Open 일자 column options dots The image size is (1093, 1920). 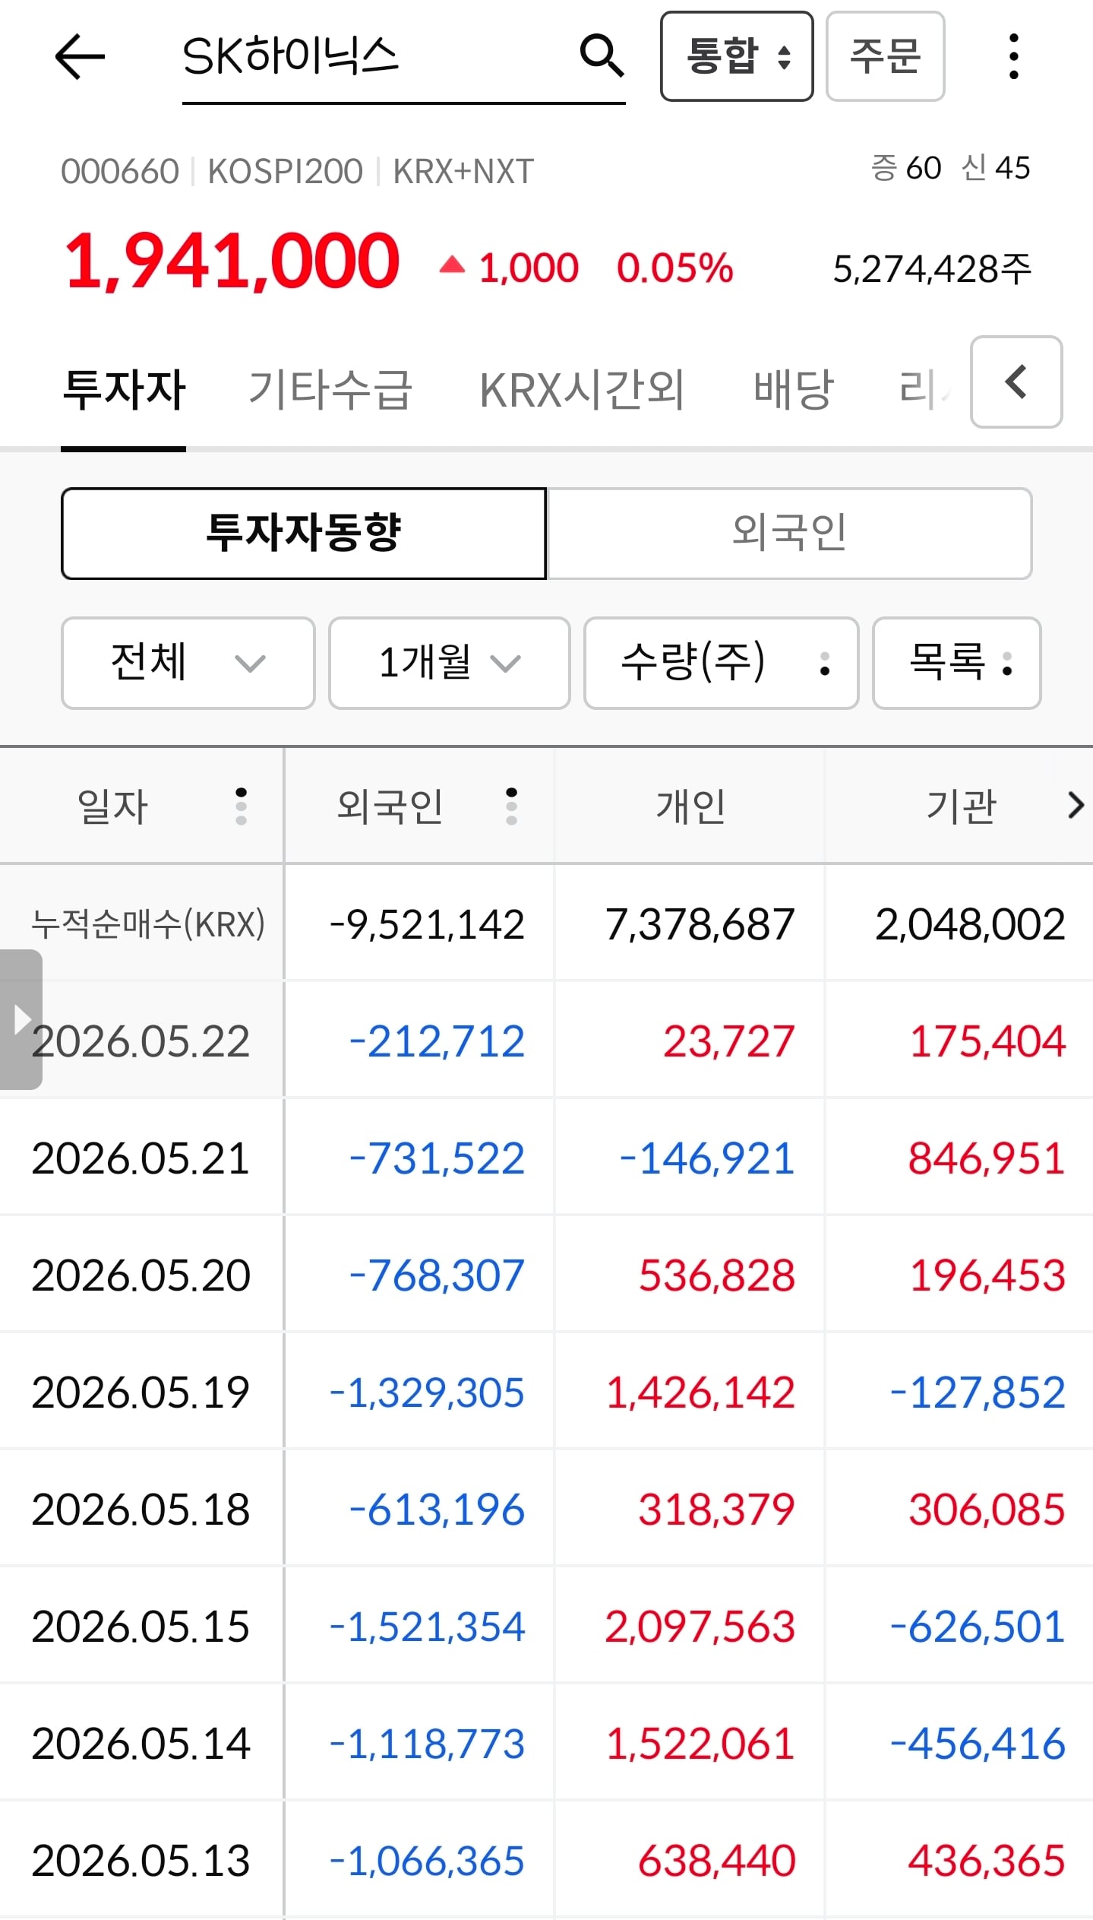241,806
